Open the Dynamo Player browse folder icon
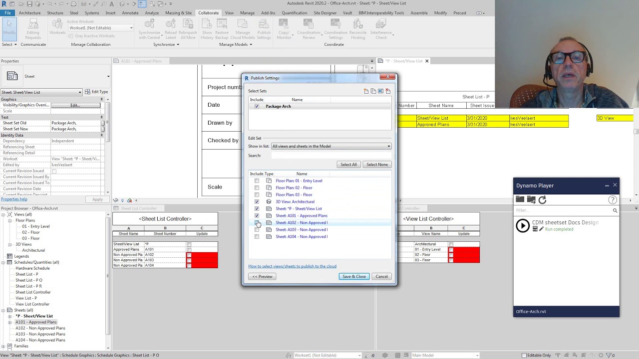The height and width of the screenshot is (359, 639). coord(520,199)
